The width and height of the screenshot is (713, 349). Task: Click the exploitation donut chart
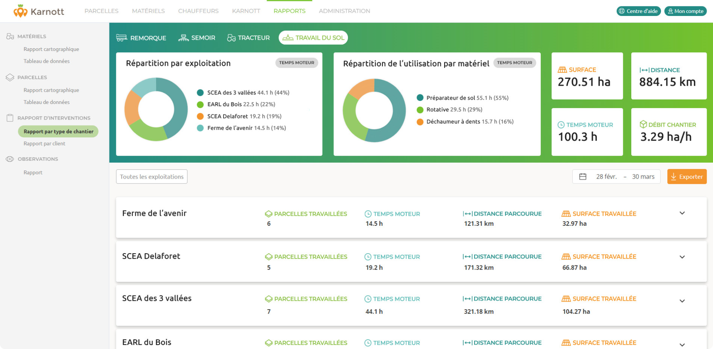pyautogui.click(x=156, y=109)
